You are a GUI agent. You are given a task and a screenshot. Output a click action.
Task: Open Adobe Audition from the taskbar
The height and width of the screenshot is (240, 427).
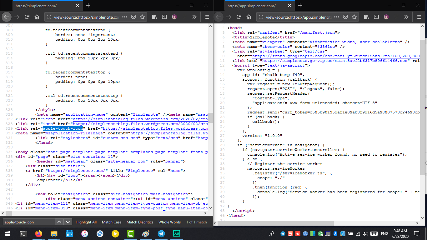[x=176, y=233]
